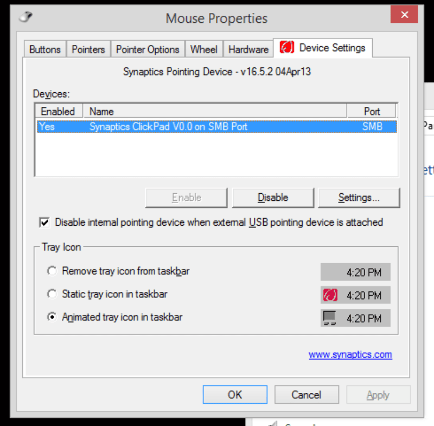Select the Synaptics ClickPad device row
434x426 pixels.
click(x=216, y=127)
